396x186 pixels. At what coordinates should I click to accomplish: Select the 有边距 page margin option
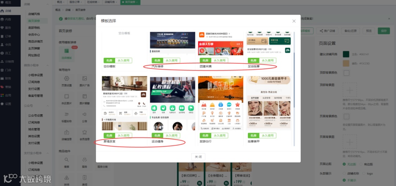point(366,164)
